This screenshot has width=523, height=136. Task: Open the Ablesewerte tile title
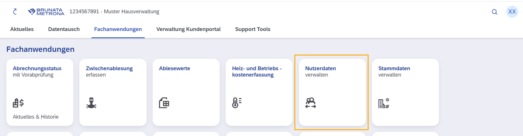pos(175,68)
